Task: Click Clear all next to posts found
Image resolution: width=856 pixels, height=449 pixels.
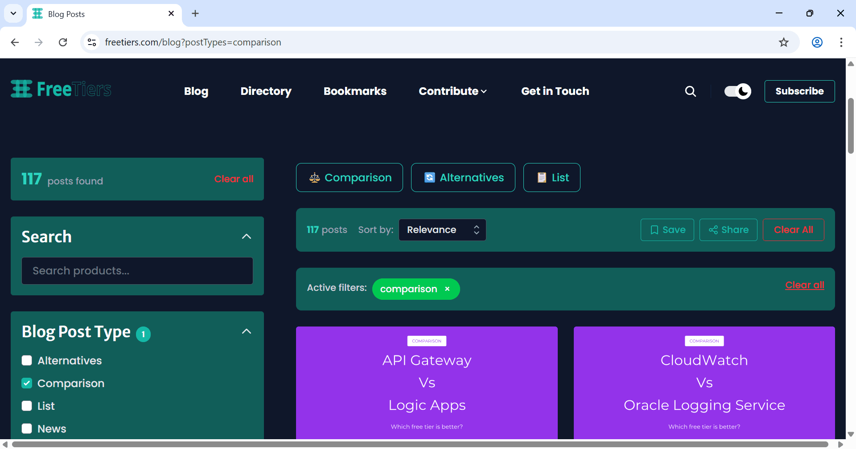Action: click(234, 179)
